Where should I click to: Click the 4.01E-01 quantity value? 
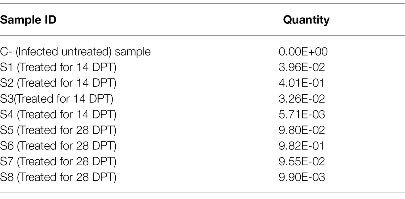click(x=302, y=83)
